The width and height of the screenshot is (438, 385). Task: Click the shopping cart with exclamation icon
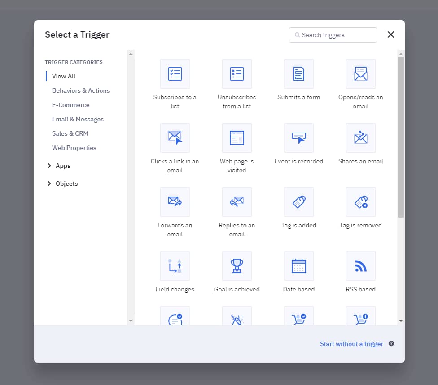tap(361, 316)
